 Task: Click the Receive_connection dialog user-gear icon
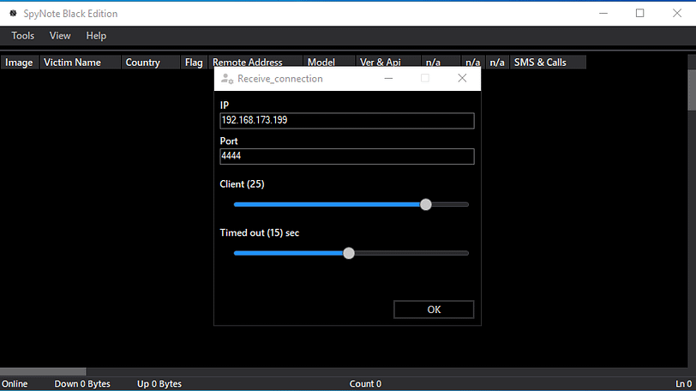click(x=227, y=79)
